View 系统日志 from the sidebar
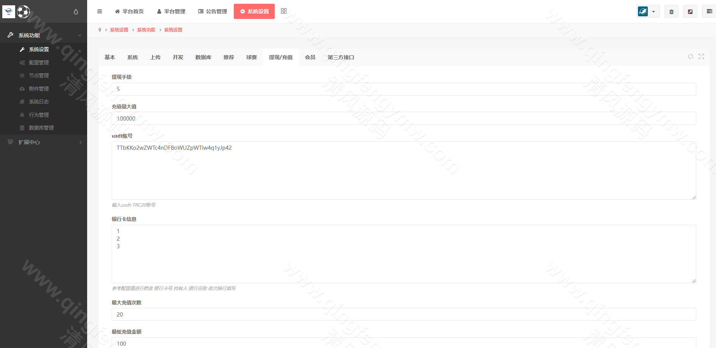The image size is (716, 348). pyautogui.click(x=39, y=101)
